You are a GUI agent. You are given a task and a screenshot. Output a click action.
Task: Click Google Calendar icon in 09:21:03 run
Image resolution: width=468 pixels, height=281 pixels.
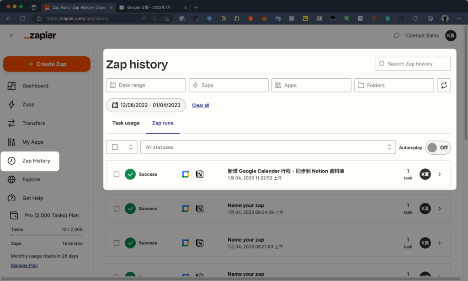point(186,243)
